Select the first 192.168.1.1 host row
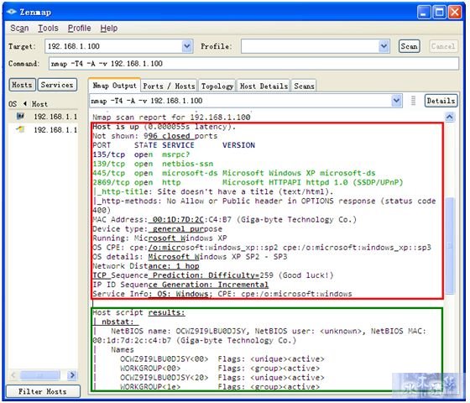The height and width of the screenshot is (403, 470). (x=43, y=117)
